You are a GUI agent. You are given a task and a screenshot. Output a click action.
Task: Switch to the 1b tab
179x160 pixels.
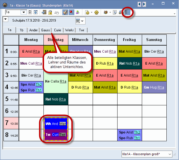point(21,30)
